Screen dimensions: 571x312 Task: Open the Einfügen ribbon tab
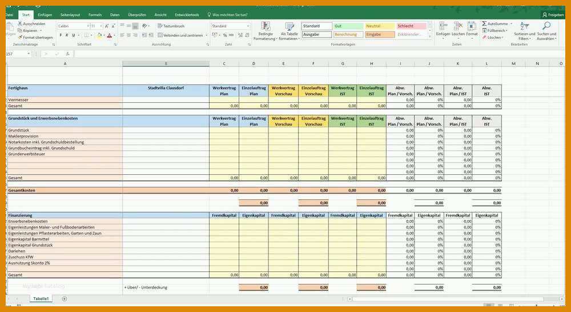(x=45, y=15)
